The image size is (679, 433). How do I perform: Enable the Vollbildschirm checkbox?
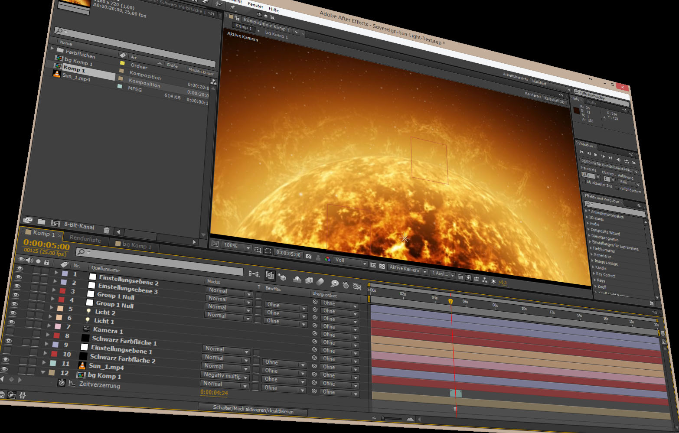617,188
